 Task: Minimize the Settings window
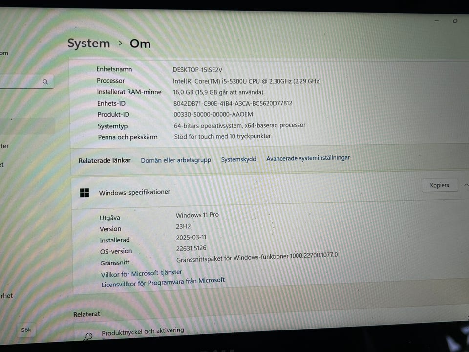point(436,21)
